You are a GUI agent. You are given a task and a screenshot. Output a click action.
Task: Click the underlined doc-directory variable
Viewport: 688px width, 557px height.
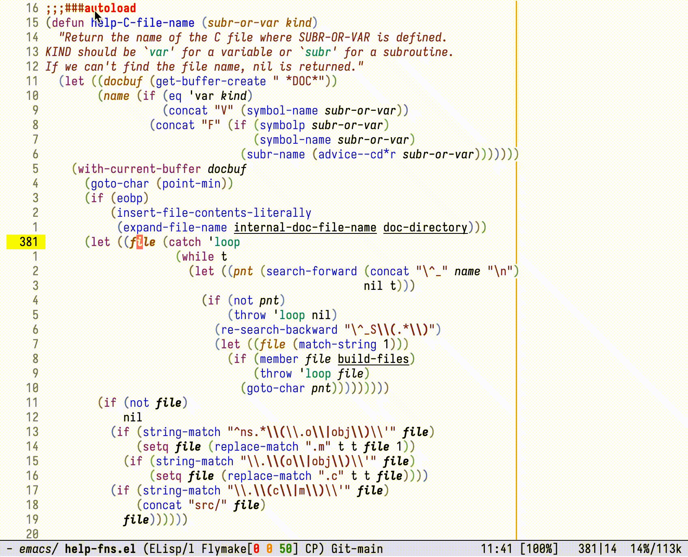425,227
